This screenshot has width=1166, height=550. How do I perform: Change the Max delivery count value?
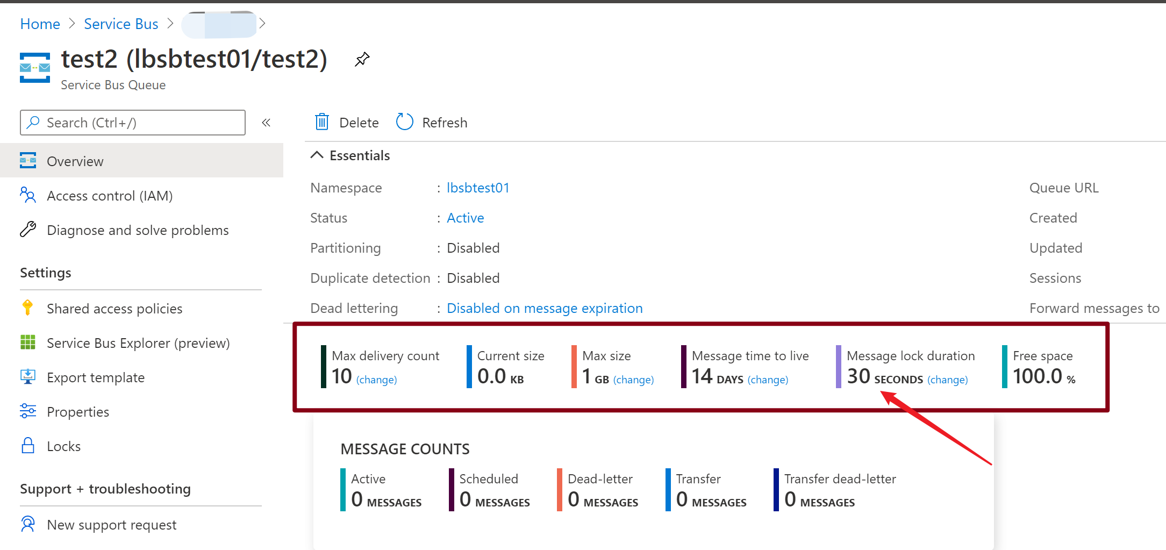376,380
